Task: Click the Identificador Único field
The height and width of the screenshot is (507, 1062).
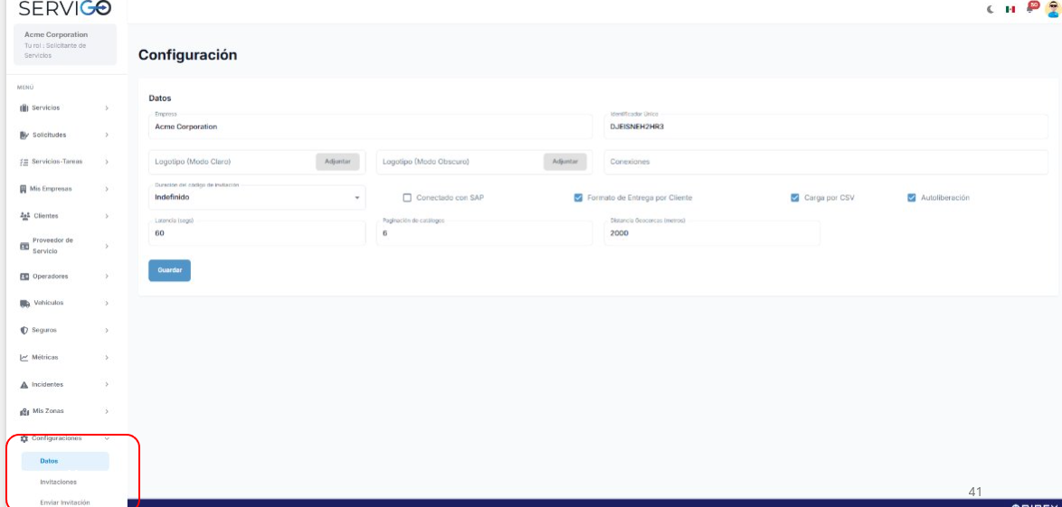Action: (x=826, y=127)
